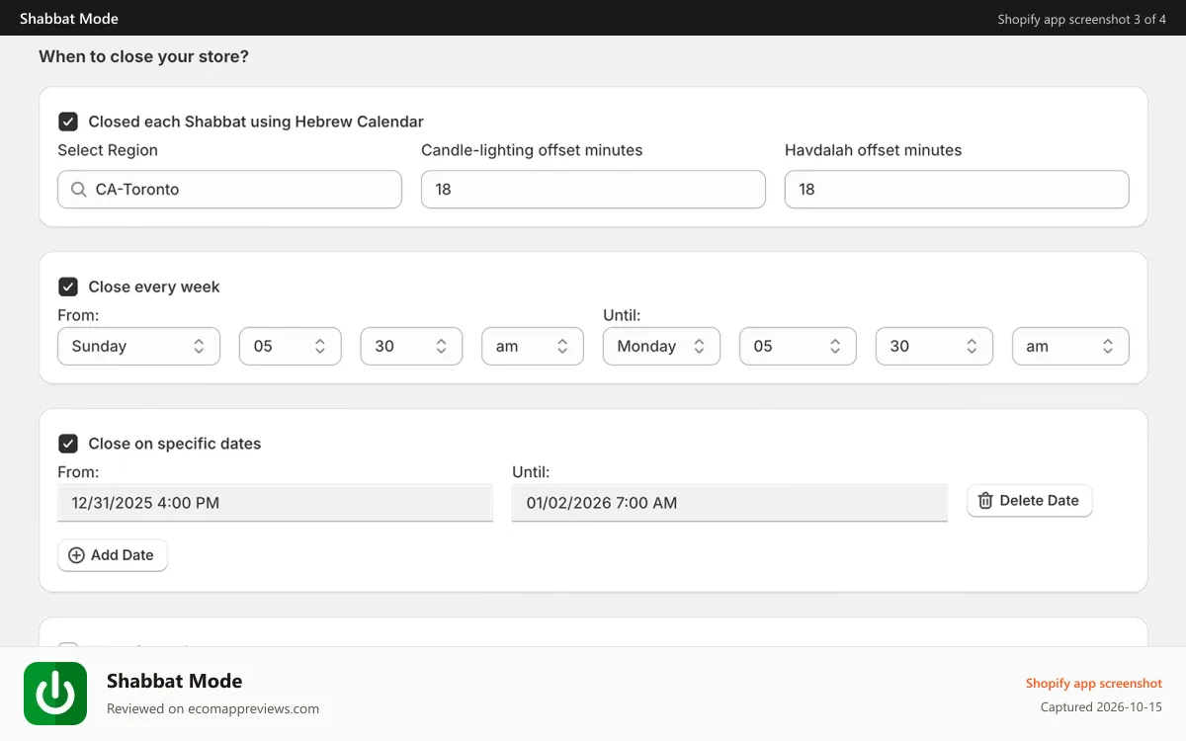Screen dimensions: 1186x741
Task: Click the Candle-lighting offset minutes field
Action: coord(593,189)
